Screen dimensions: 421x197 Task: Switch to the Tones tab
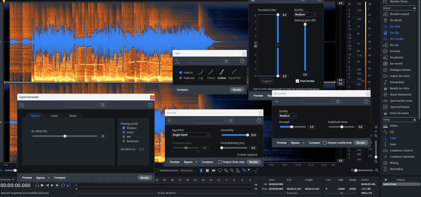pyautogui.click(x=54, y=116)
